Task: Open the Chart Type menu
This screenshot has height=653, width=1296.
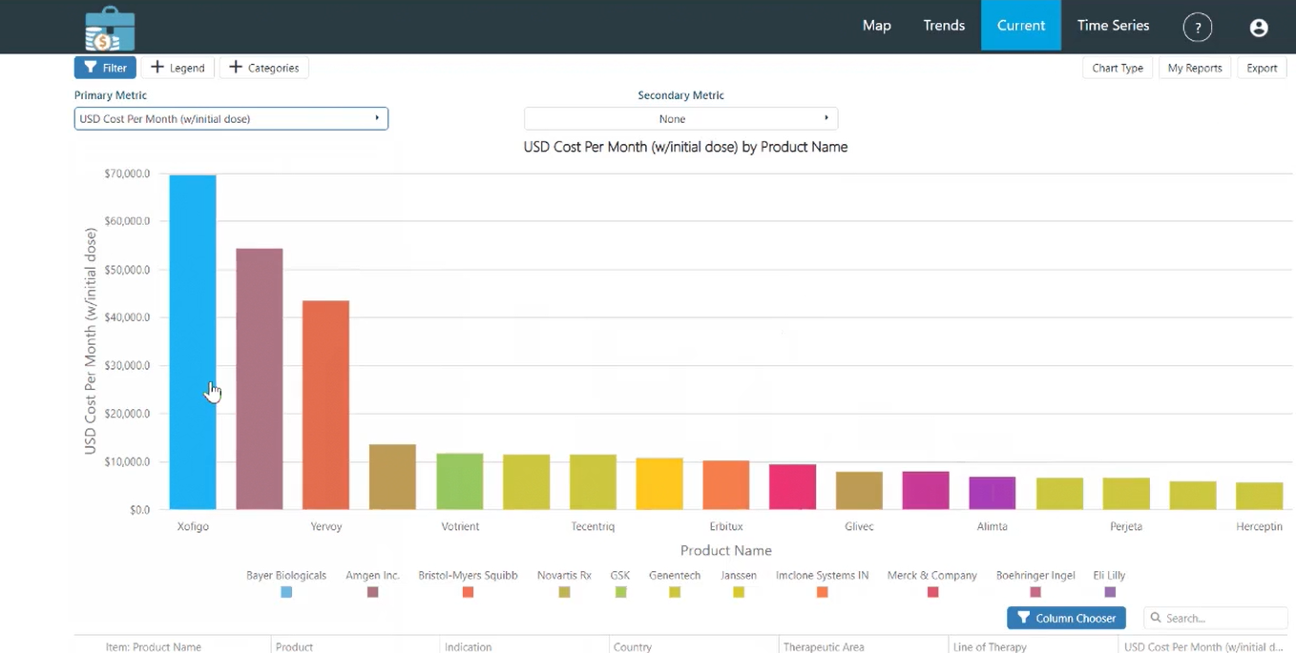Action: [x=1118, y=68]
